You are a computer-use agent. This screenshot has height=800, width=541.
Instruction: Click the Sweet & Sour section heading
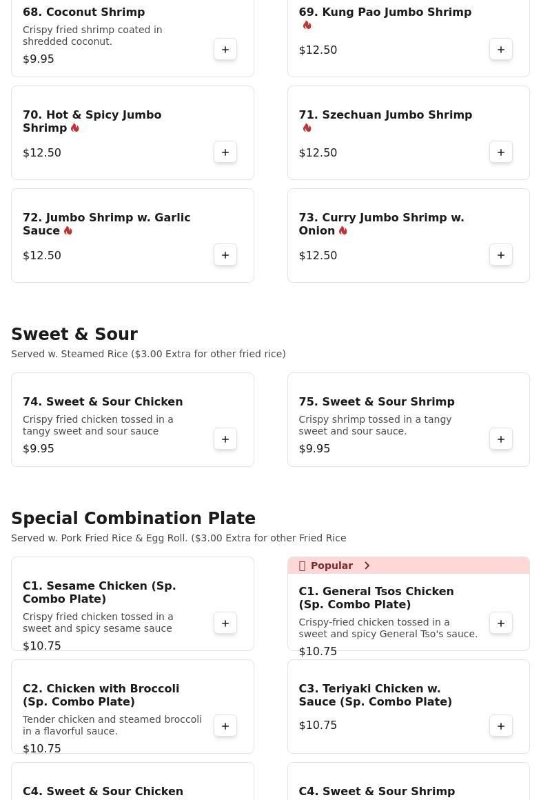point(74,334)
